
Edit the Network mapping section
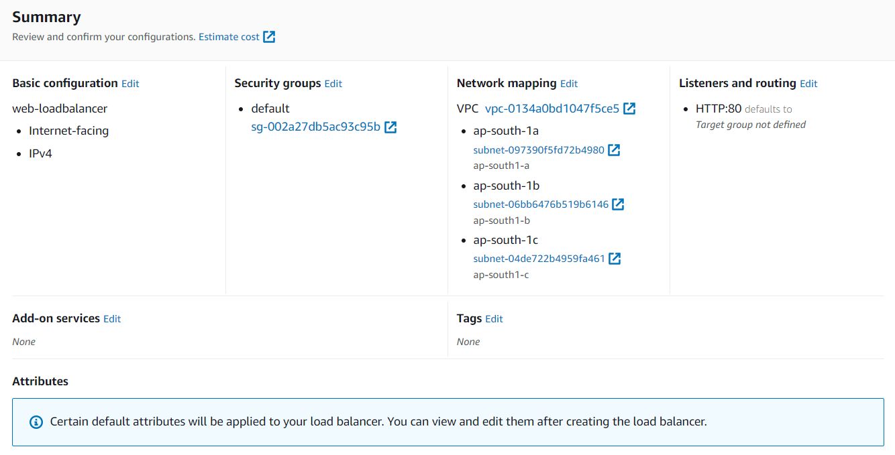[x=569, y=84]
